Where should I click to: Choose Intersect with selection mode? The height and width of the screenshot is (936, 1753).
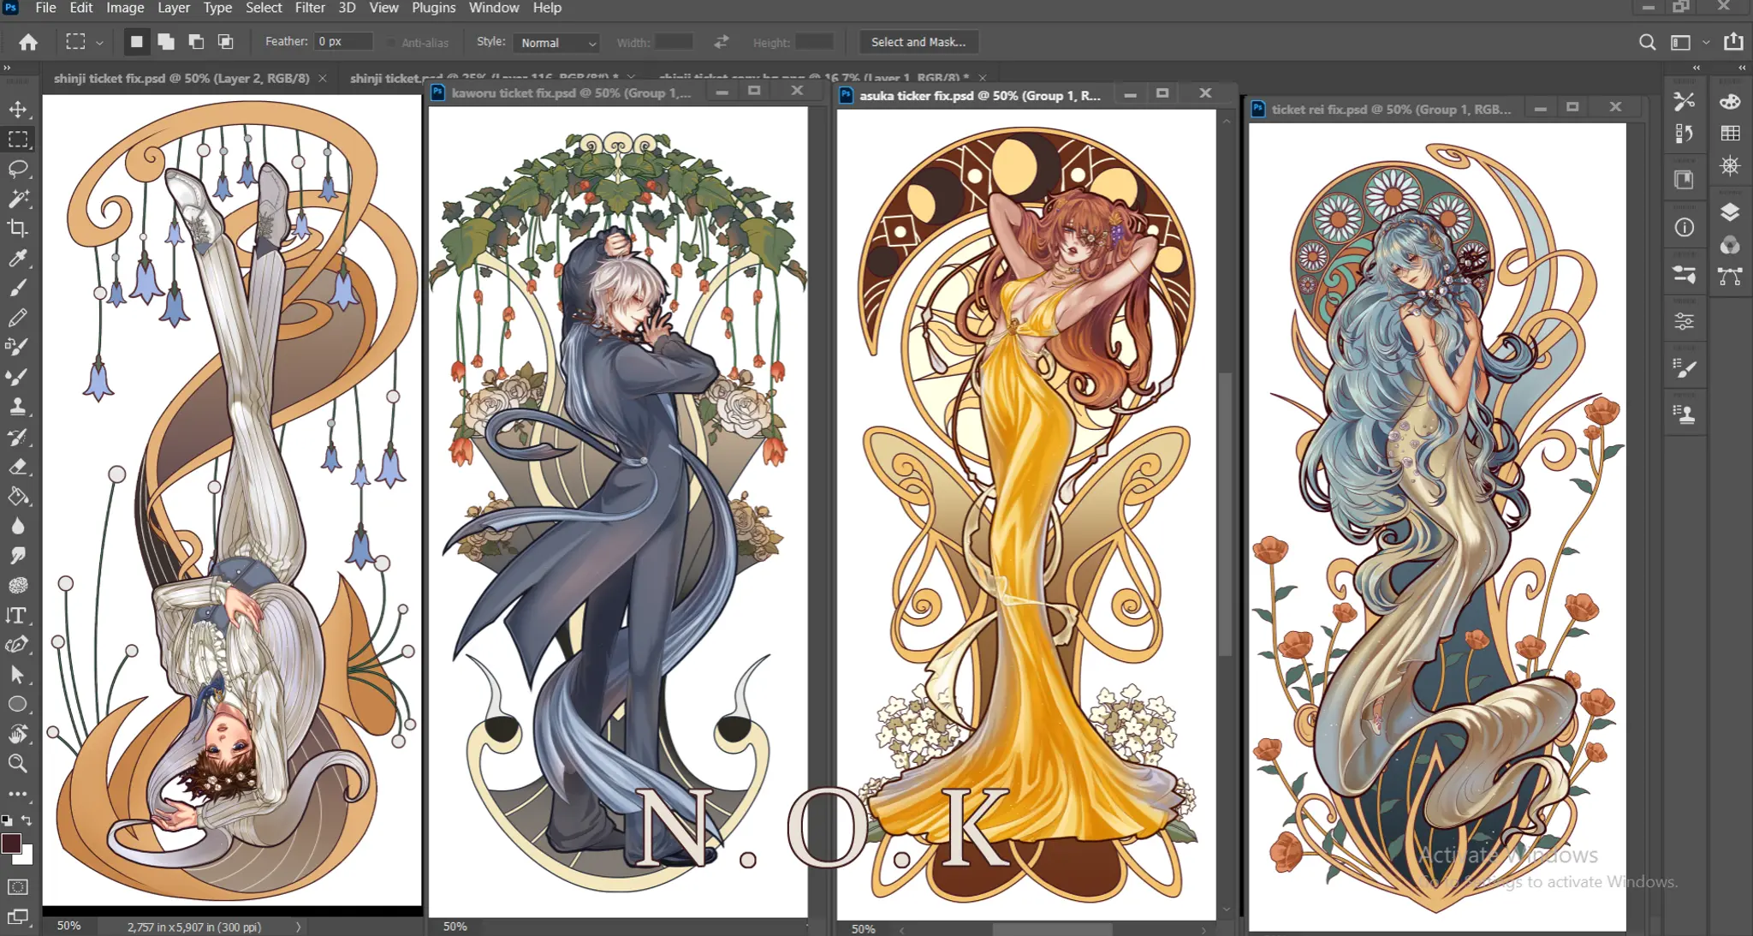225,41
